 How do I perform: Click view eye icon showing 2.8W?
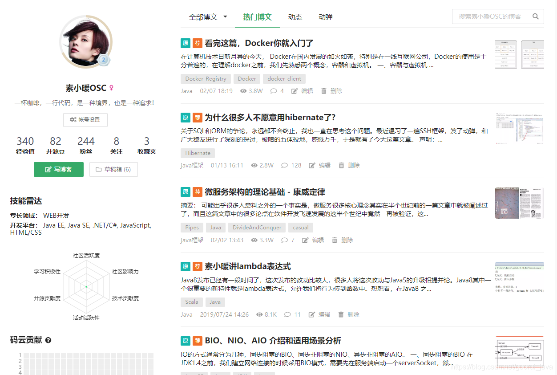pyautogui.click(x=254, y=165)
